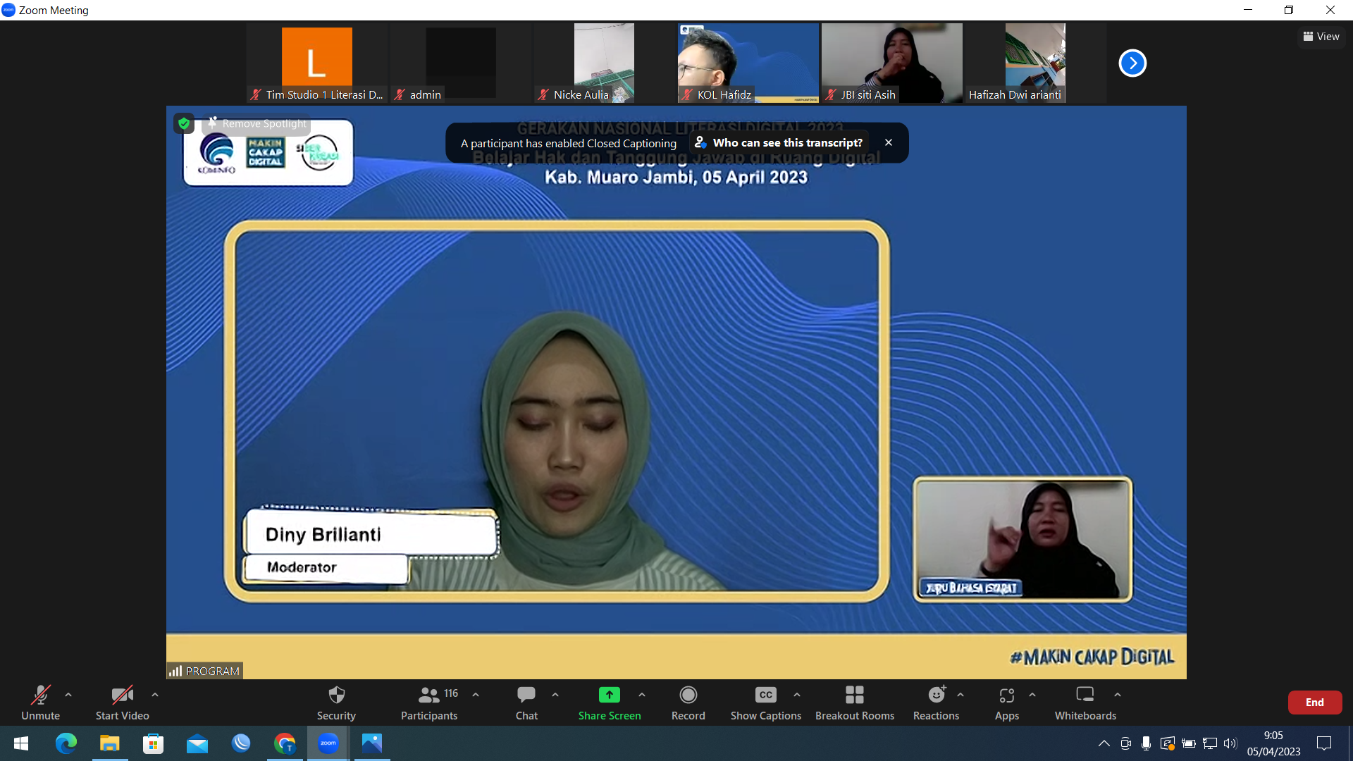Open the Zoom window title-bar icon menu

coord(8,10)
